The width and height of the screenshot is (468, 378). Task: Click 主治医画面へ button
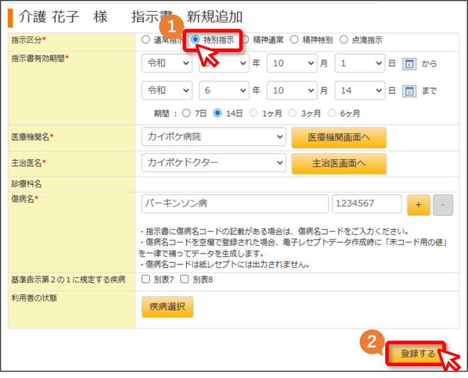pyautogui.click(x=339, y=164)
